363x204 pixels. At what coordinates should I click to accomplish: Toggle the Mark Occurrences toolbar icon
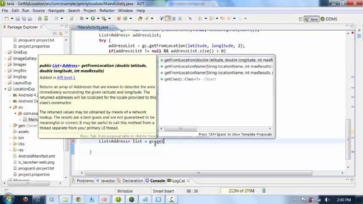coord(168,19)
